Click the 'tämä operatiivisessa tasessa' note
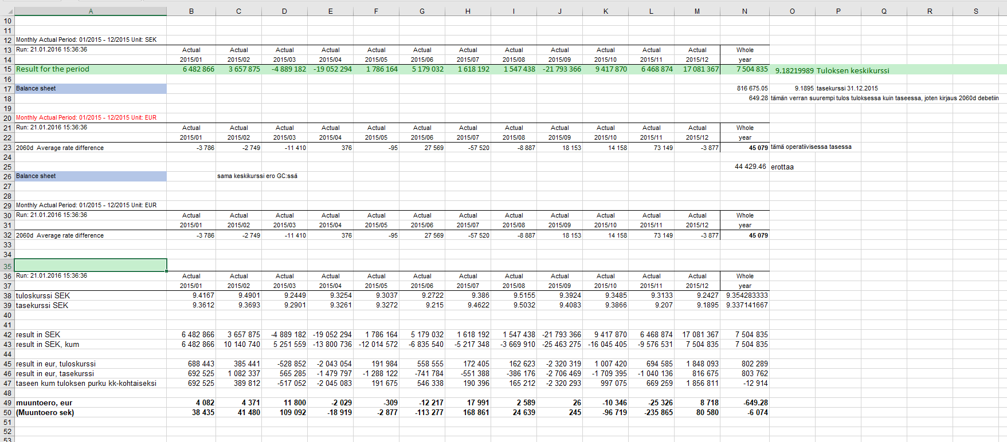1007x442 pixels. click(x=810, y=147)
